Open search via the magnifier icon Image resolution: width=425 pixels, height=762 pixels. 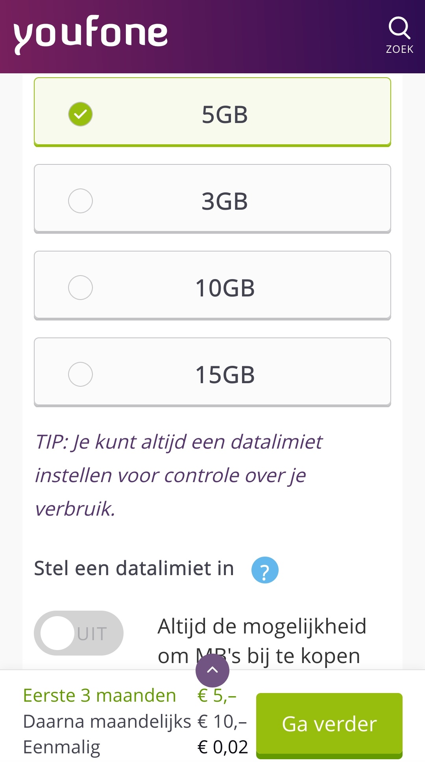(399, 28)
